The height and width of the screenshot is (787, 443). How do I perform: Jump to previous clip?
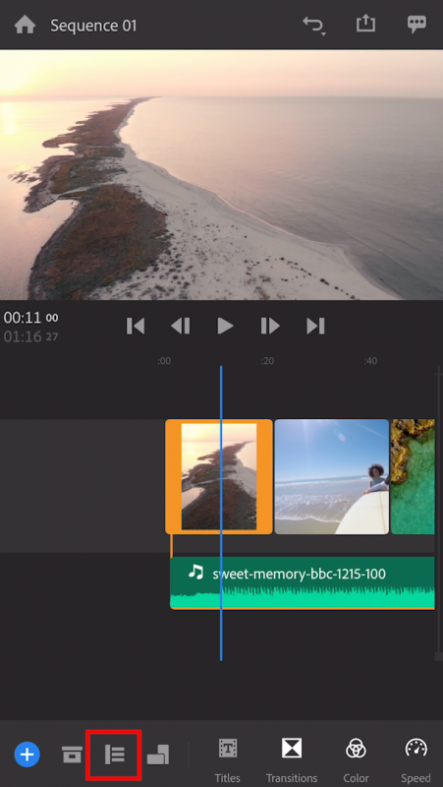[136, 327]
